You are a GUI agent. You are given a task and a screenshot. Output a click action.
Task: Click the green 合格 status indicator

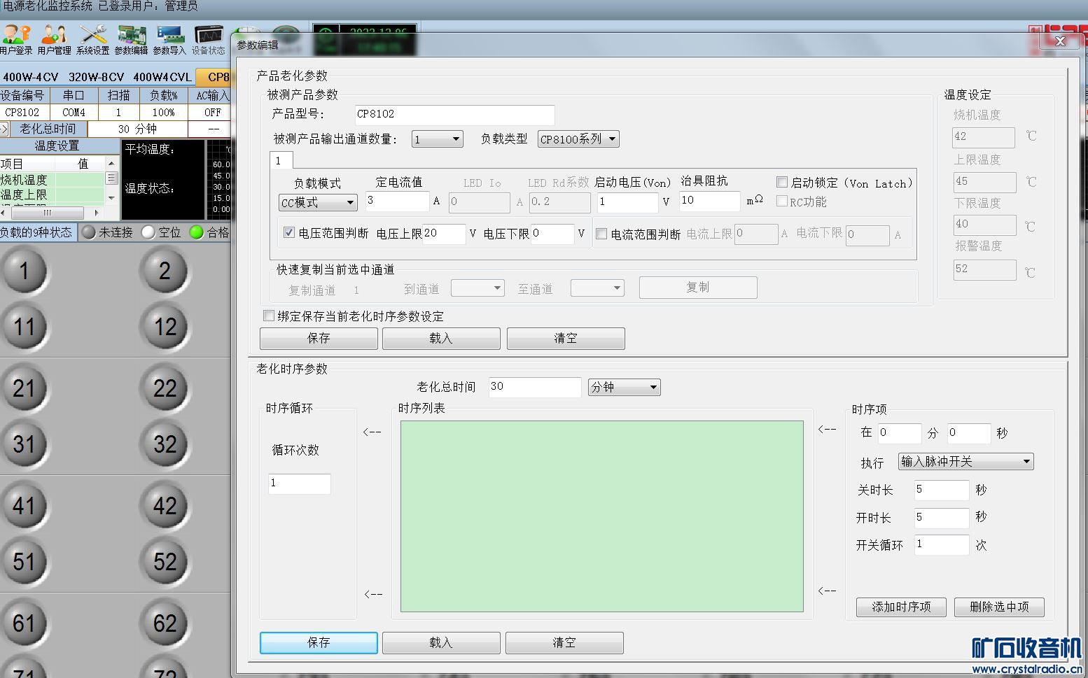click(197, 232)
